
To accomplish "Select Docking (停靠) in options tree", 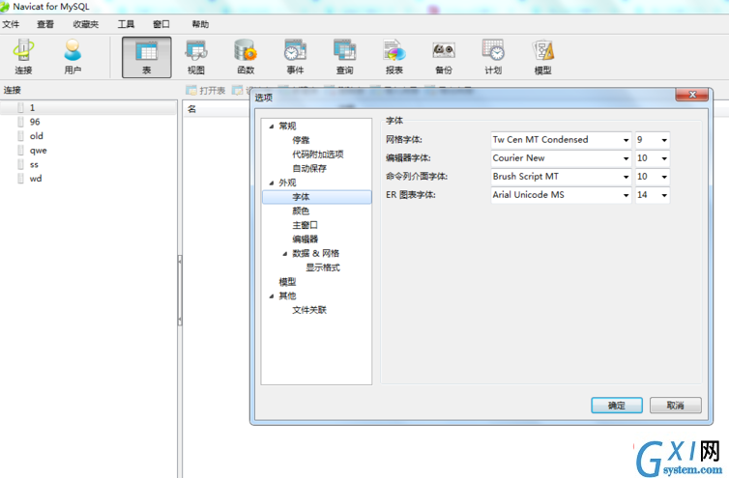I will 301,140.
